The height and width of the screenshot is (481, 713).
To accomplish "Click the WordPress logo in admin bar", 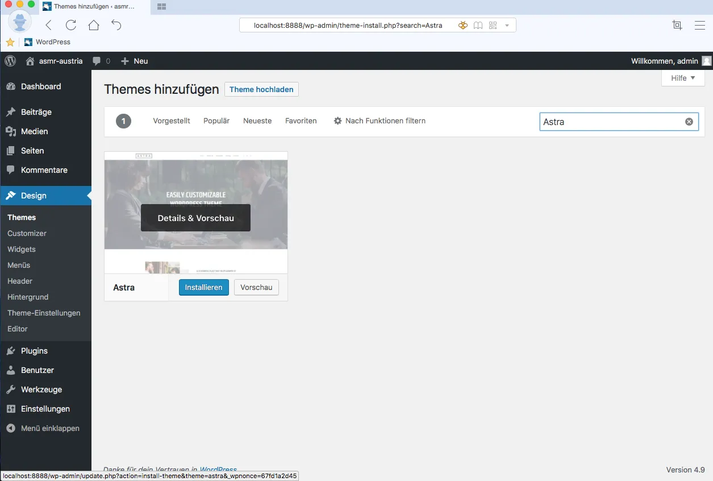I will click(10, 61).
